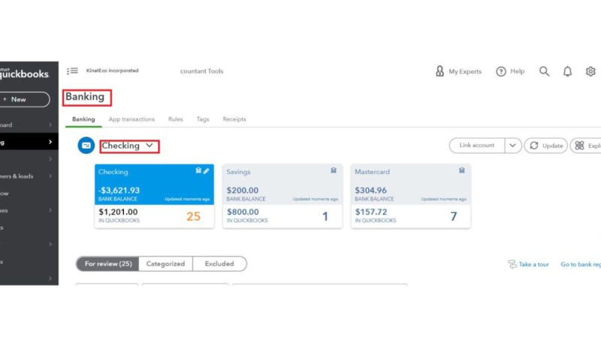Click the Update button label
This screenshot has width=601, height=361.
pyautogui.click(x=553, y=146)
